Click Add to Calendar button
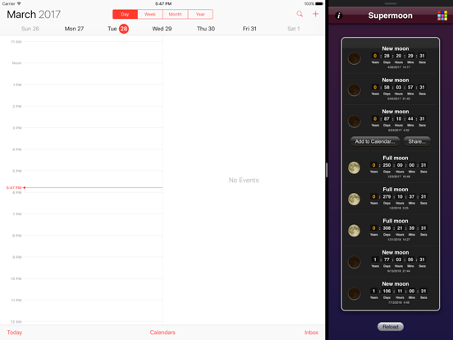The image size is (453, 340). [x=375, y=141]
